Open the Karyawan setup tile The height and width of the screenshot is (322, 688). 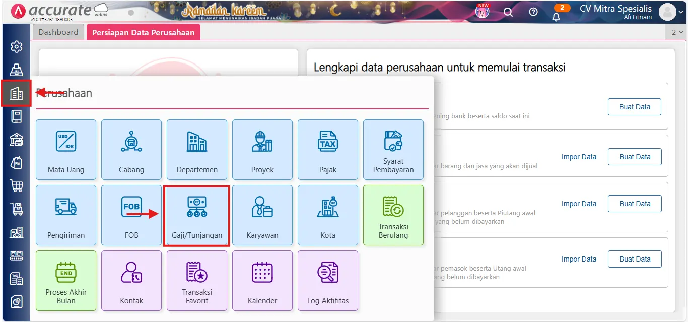(x=262, y=215)
